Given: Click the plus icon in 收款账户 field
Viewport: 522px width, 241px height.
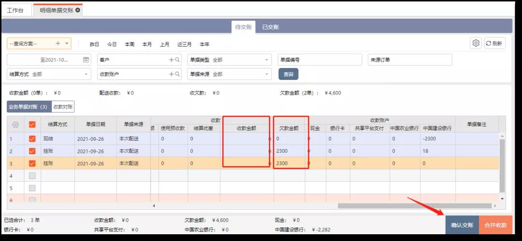Looking at the screenshot, I should pyautogui.click(x=171, y=74).
